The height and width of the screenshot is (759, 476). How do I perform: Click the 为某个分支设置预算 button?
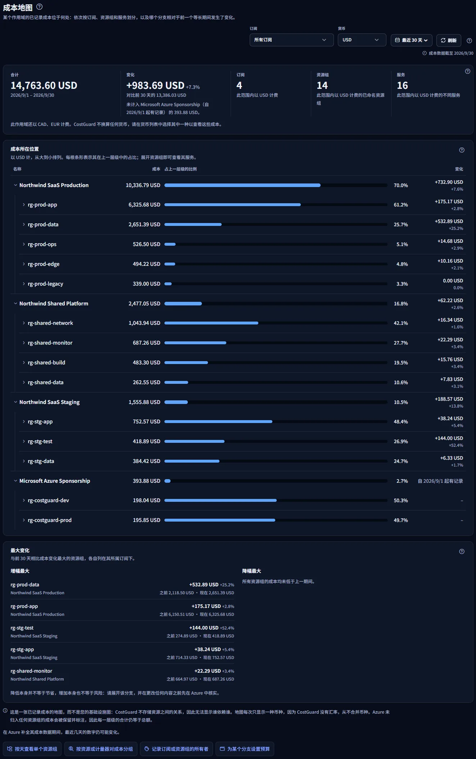pos(245,749)
